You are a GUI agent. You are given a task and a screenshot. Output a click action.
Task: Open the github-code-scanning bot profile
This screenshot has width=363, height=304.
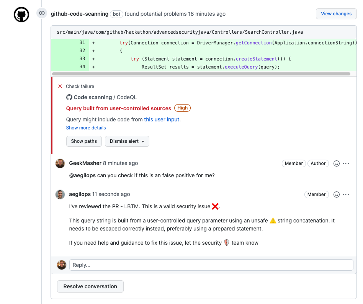pyautogui.click(x=79, y=14)
